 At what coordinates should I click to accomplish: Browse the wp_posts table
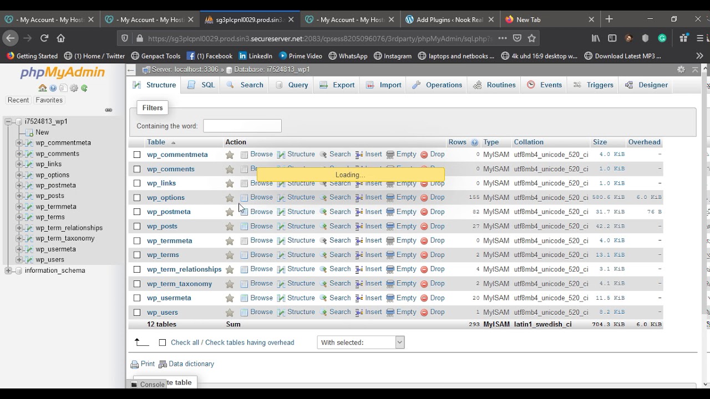coord(257,226)
